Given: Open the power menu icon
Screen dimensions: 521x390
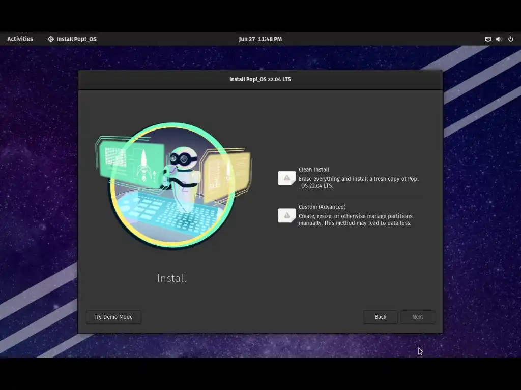Looking at the screenshot, I should [x=511, y=39].
